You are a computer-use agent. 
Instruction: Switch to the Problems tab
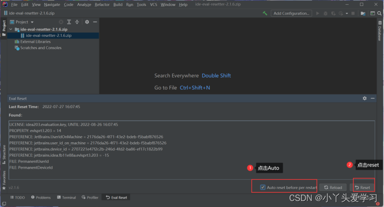click(41, 197)
